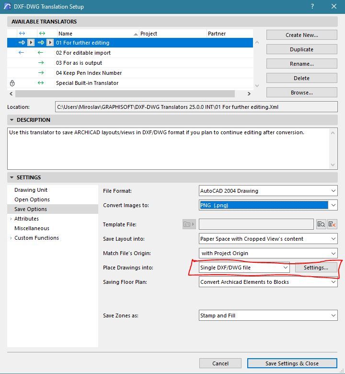The height and width of the screenshot is (374, 345).
Task: Click the green default-save arrow for 01 translator
Action: click(41, 43)
